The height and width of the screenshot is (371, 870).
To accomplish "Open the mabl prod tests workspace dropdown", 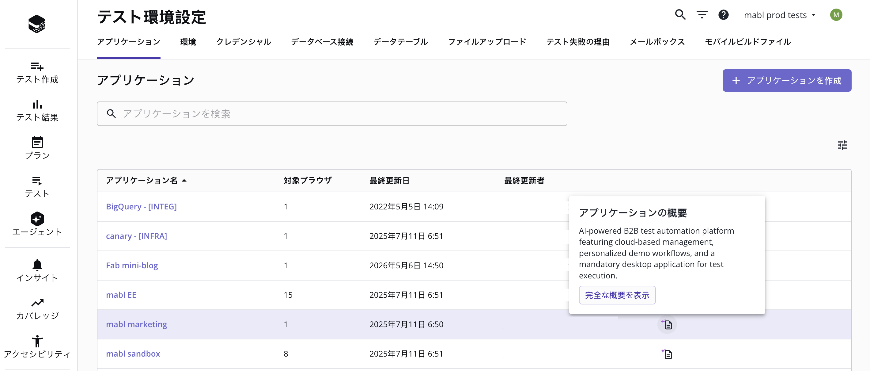I will (780, 15).
